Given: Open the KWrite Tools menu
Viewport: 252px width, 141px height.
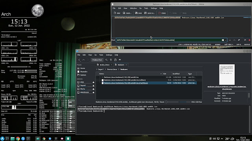Looking at the screenshot, I should 146,8.
